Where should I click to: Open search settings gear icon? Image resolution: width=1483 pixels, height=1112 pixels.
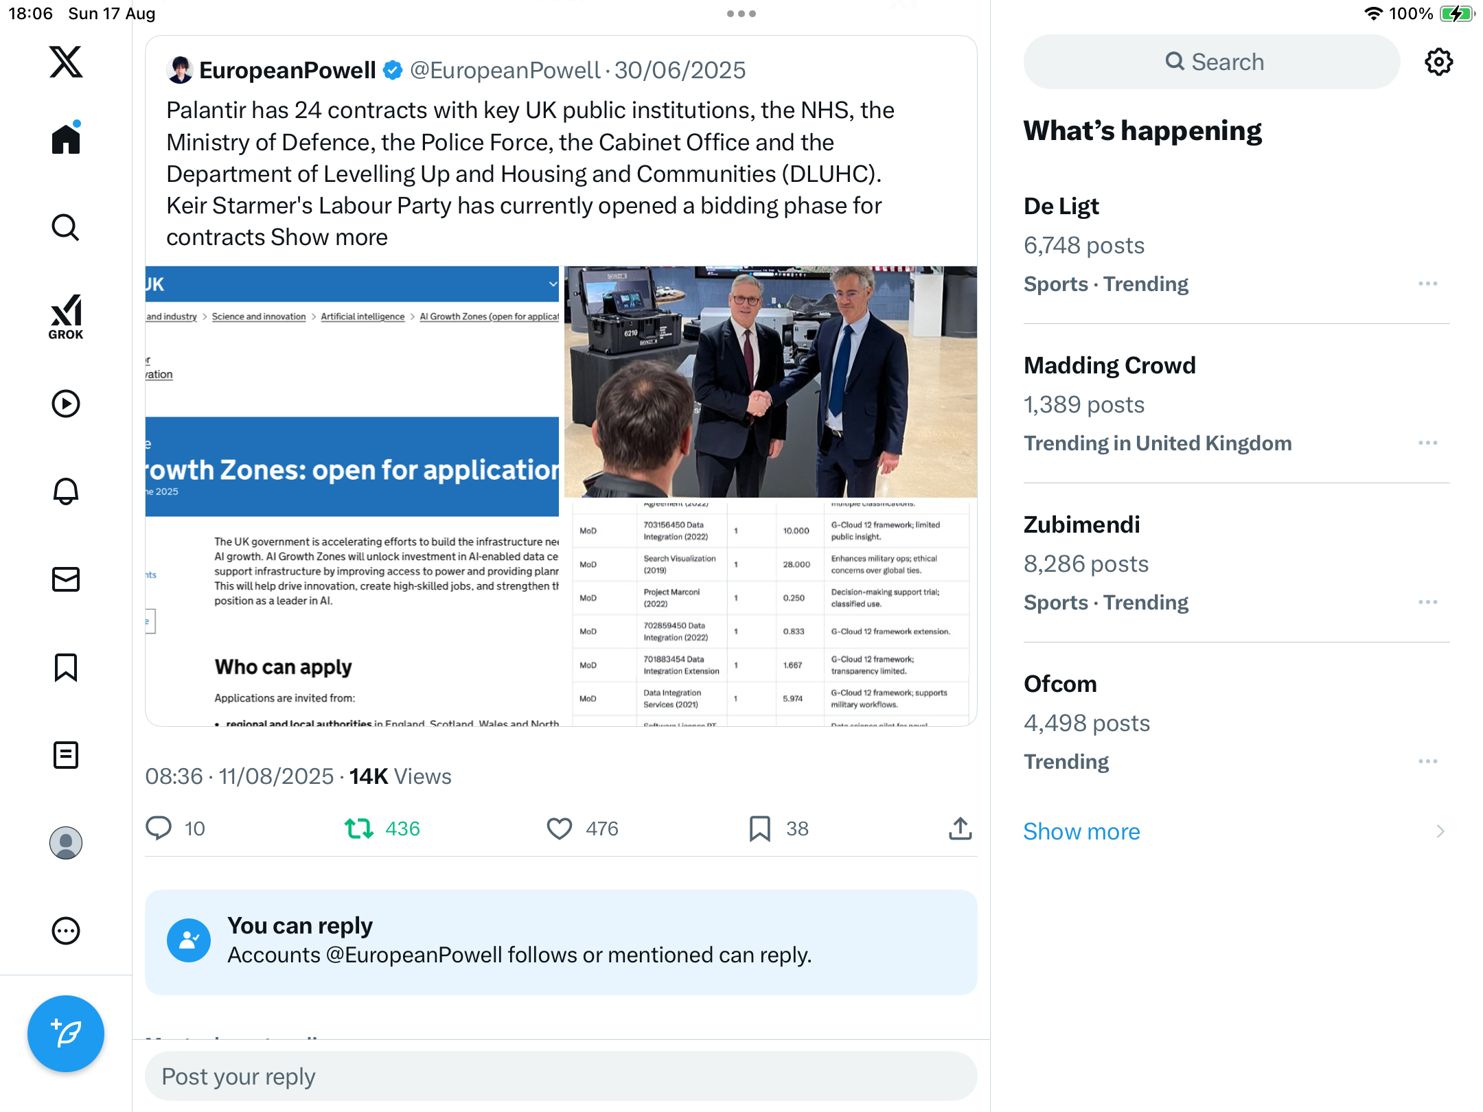[1438, 62]
